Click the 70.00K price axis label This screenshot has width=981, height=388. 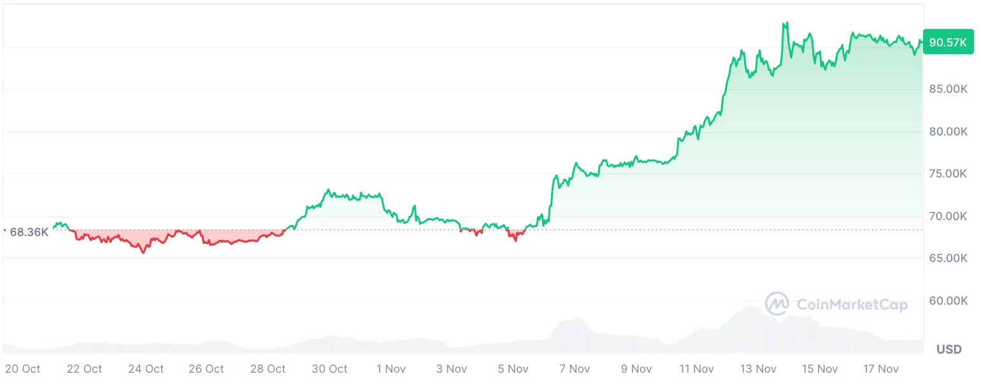[x=948, y=216]
